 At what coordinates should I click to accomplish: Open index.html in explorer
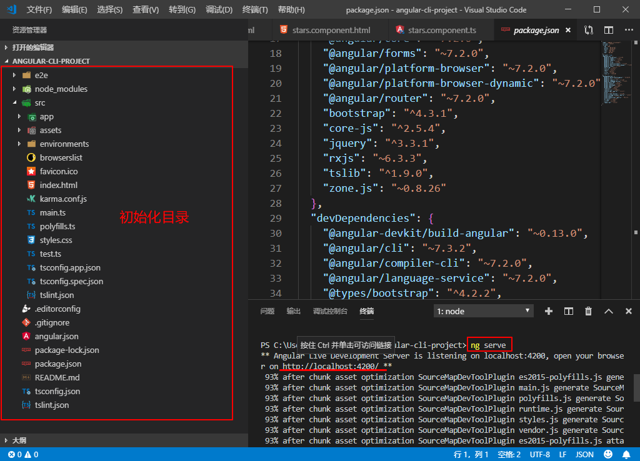click(x=58, y=185)
